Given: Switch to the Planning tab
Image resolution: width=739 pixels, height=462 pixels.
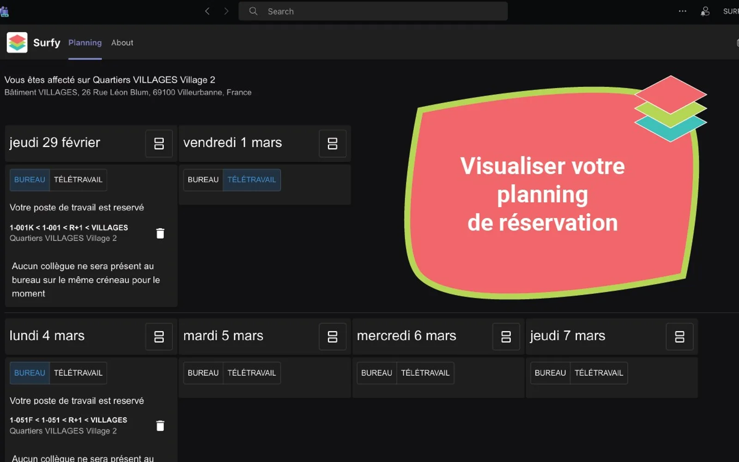Looking at the screenshot, I should 85,43.
